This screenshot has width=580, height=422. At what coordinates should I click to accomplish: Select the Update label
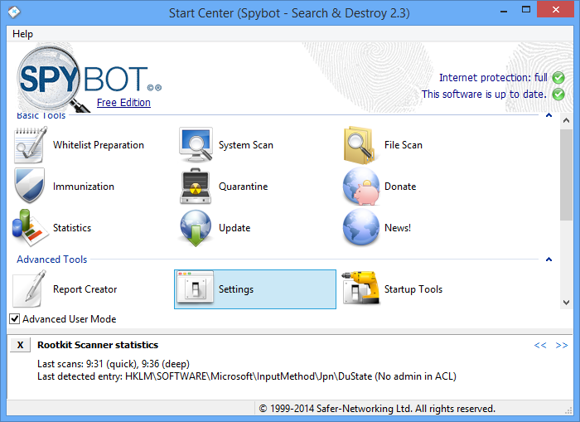point(234,228)
